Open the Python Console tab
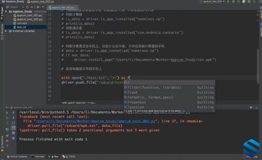The height and width of the screenshot is (160, 262). pyautogui.click(x=17, y=157)
